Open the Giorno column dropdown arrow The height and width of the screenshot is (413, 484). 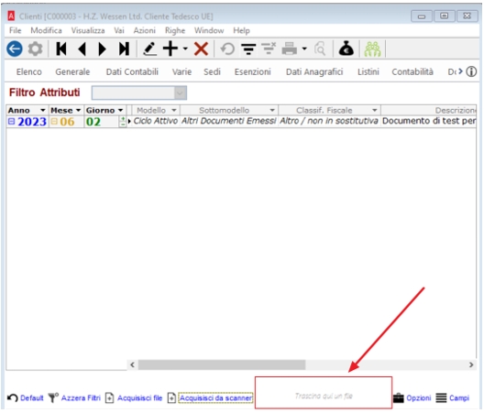click(121, 111)
